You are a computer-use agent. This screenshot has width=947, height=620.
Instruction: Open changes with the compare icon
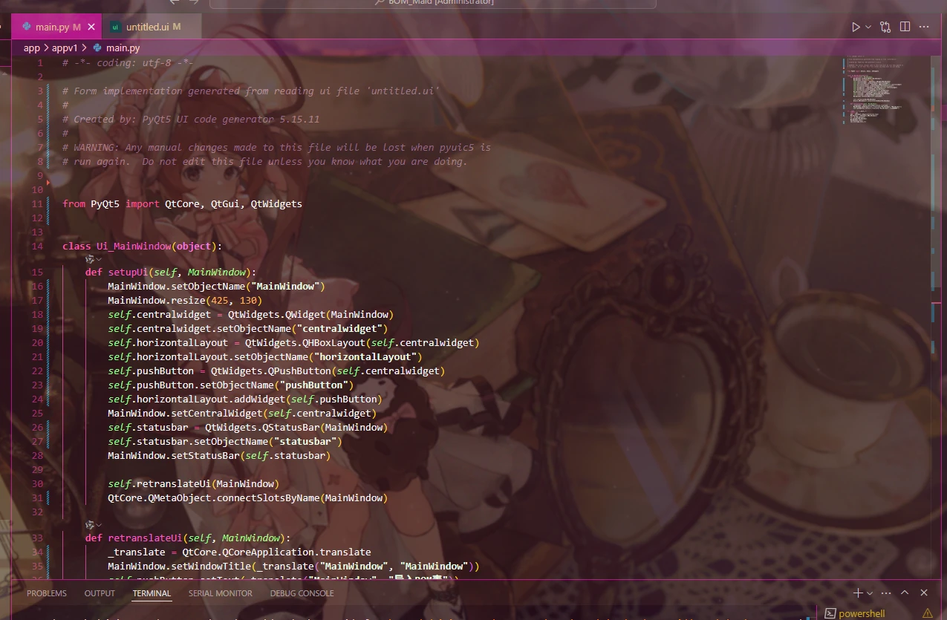[x=885, y=27]
